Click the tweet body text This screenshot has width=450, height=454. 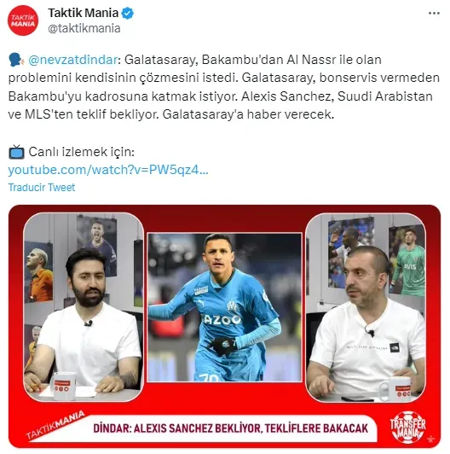click(224, 87)
